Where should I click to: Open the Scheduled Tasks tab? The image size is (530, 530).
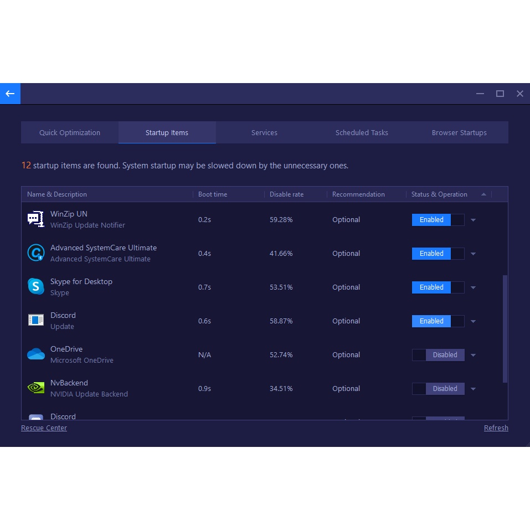click(362, 133)
